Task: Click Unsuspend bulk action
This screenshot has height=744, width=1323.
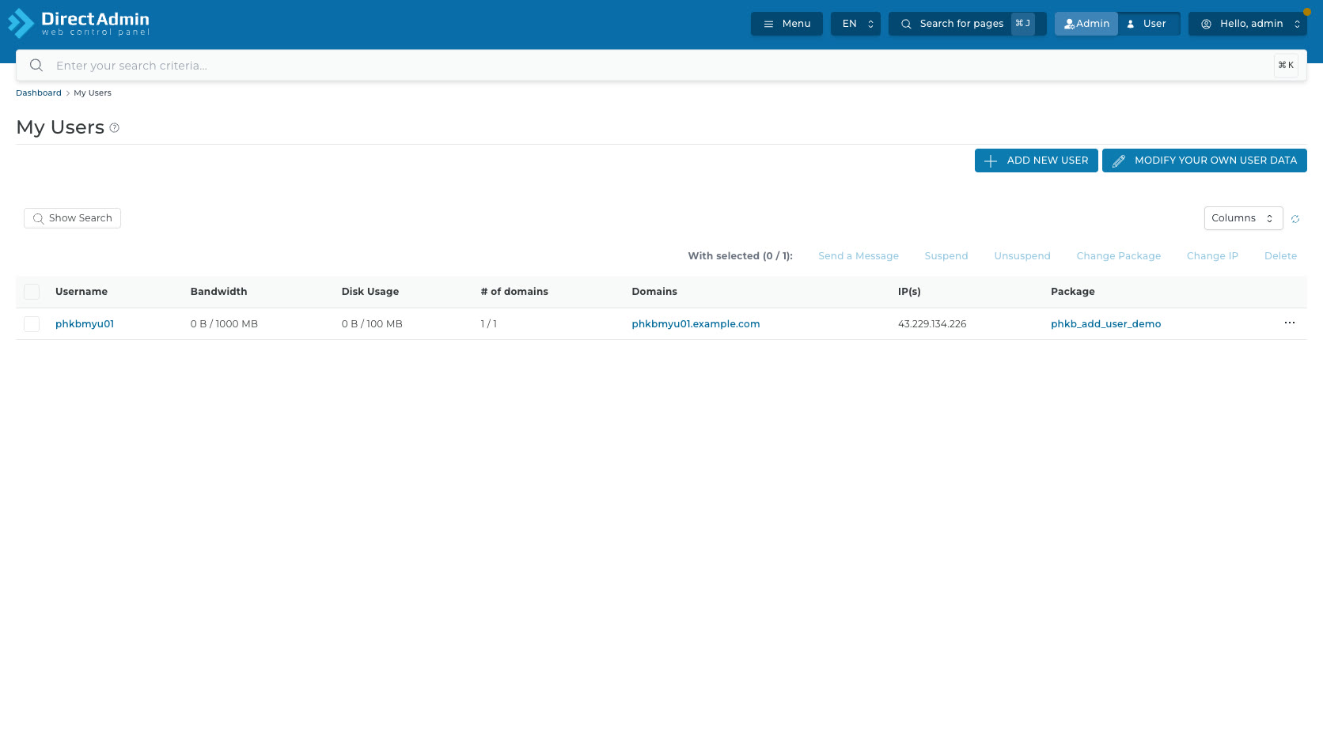Action: coord(1022,256)
